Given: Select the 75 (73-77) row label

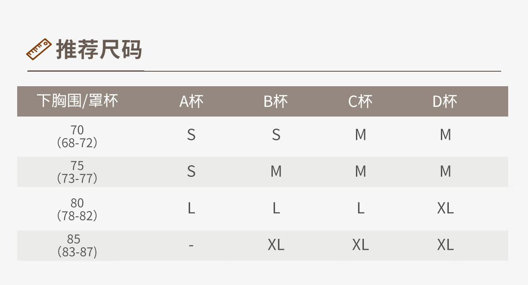Looking at the screenshot, I should click(x=77, y=172).
